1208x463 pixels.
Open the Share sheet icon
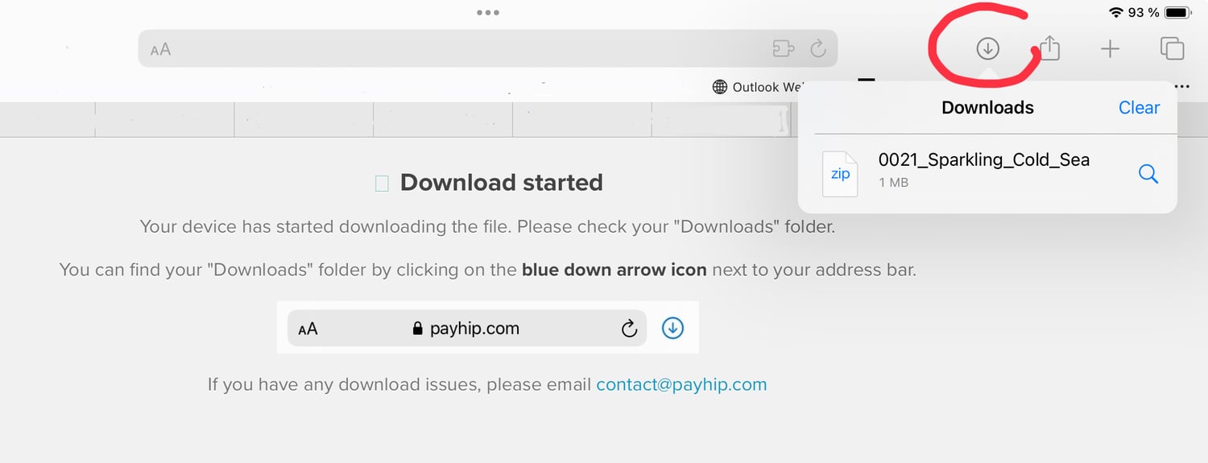tap(1049, 49)
